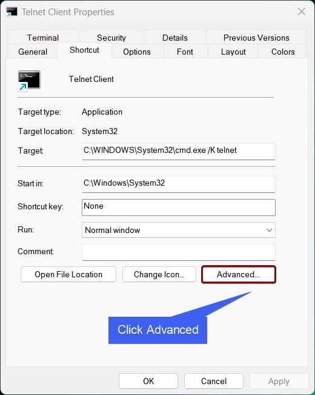315x395 pixels.
Task: Click the Shortcut key field
Action: pyautogui.click(x=178, y=208)
